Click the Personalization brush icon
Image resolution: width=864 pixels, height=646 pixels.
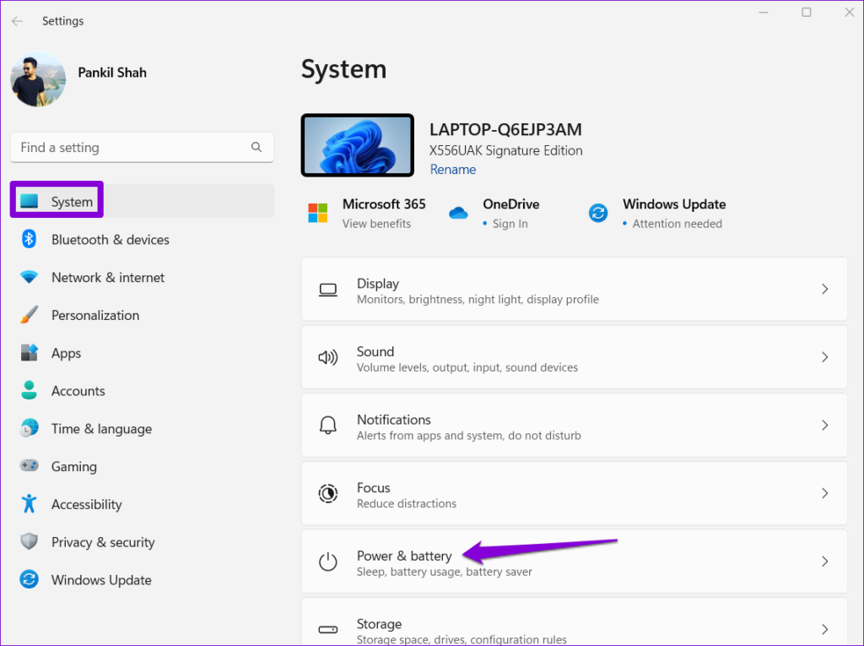pyautogui.click(x=27, y=315)
